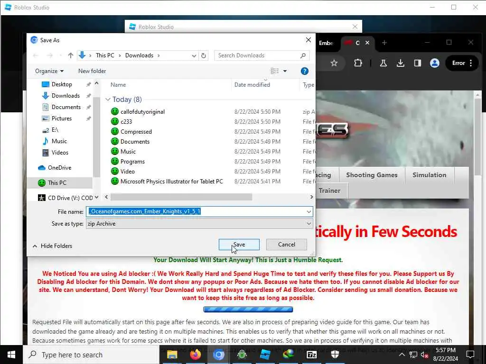Click the taskbar search box

click(x=92, y=355)
